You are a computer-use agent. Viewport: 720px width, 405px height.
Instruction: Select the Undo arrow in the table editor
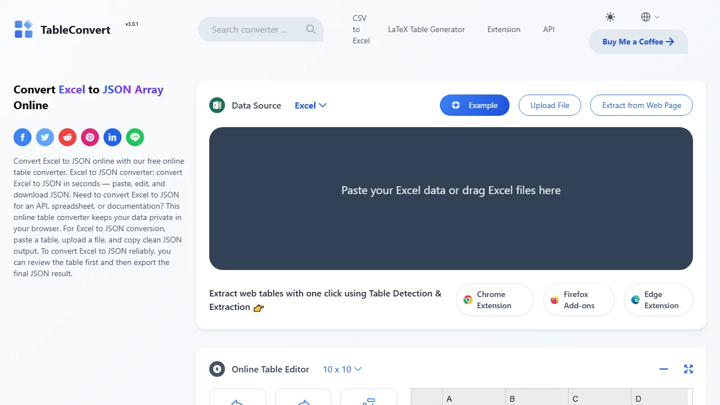[x=237, y=400]
